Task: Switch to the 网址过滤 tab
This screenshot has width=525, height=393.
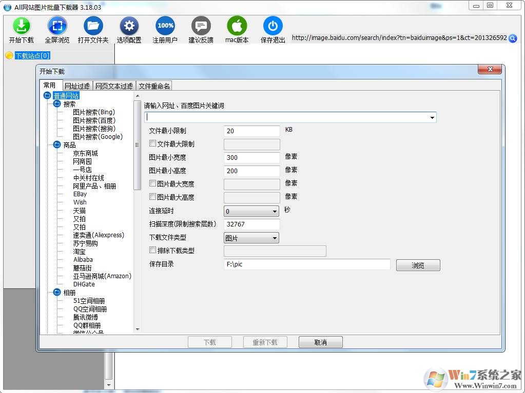Action: [77, 86]
